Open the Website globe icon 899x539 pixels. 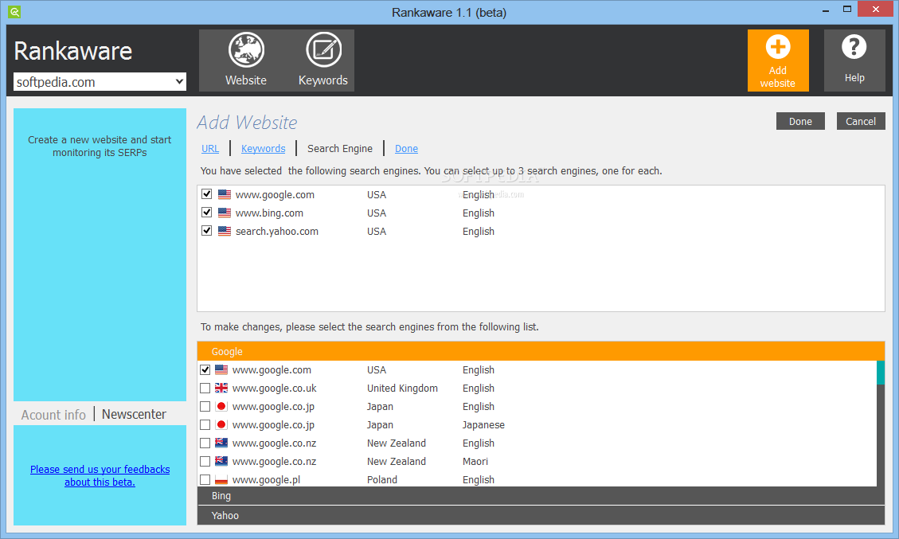(x=246, y=50)
